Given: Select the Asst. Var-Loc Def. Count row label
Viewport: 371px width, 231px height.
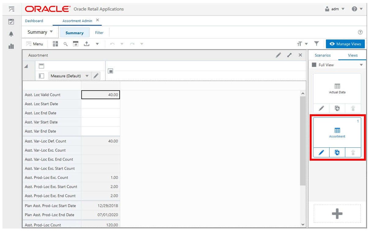Looking at the screenshot, I should (52, 141).
